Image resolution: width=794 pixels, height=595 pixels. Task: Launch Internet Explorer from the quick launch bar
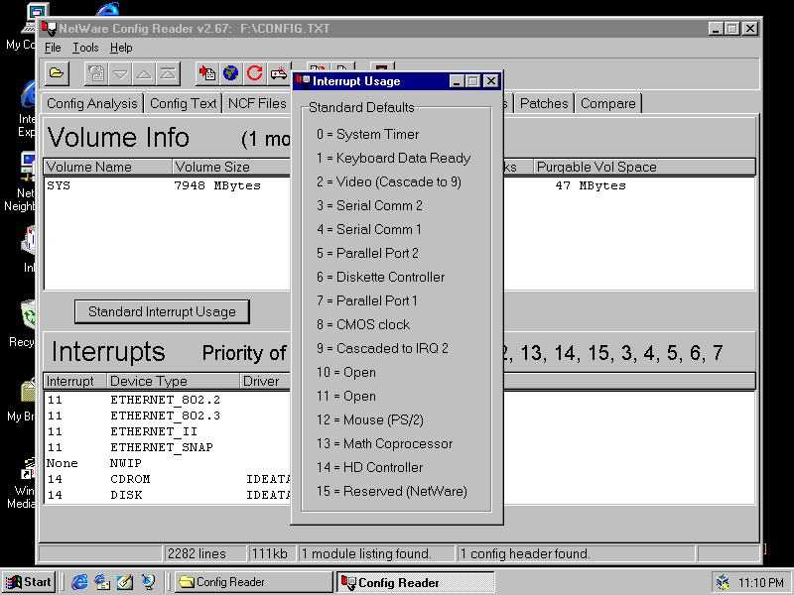(79, 582)
